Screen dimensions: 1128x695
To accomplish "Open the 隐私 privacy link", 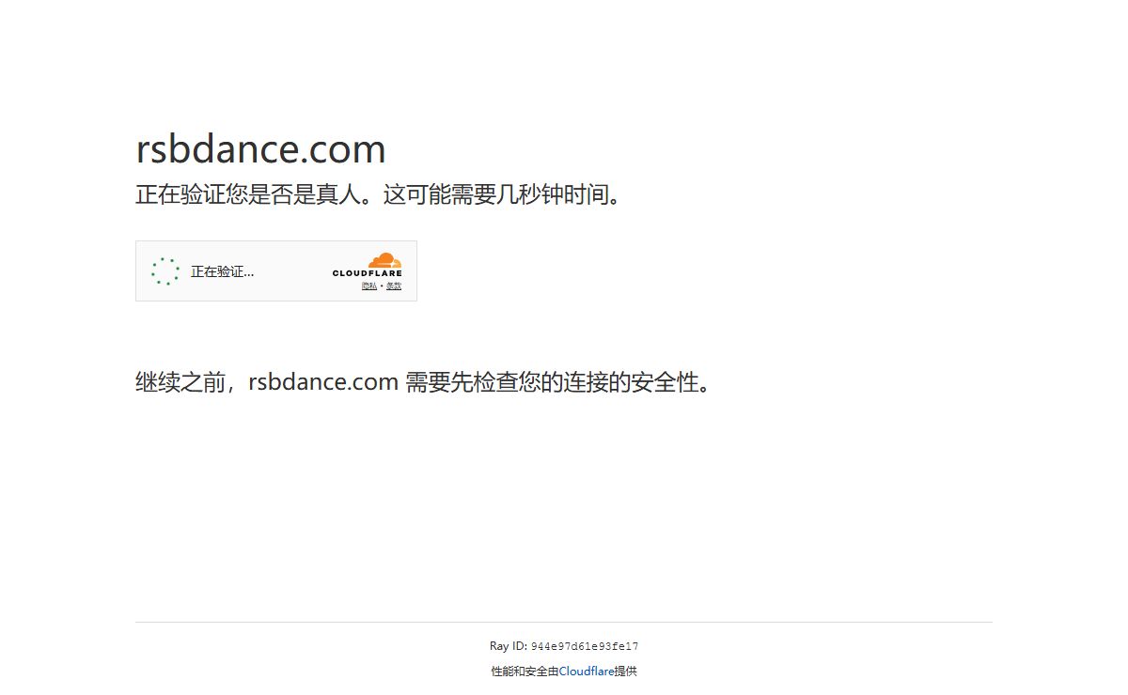I will click(369, 286).
